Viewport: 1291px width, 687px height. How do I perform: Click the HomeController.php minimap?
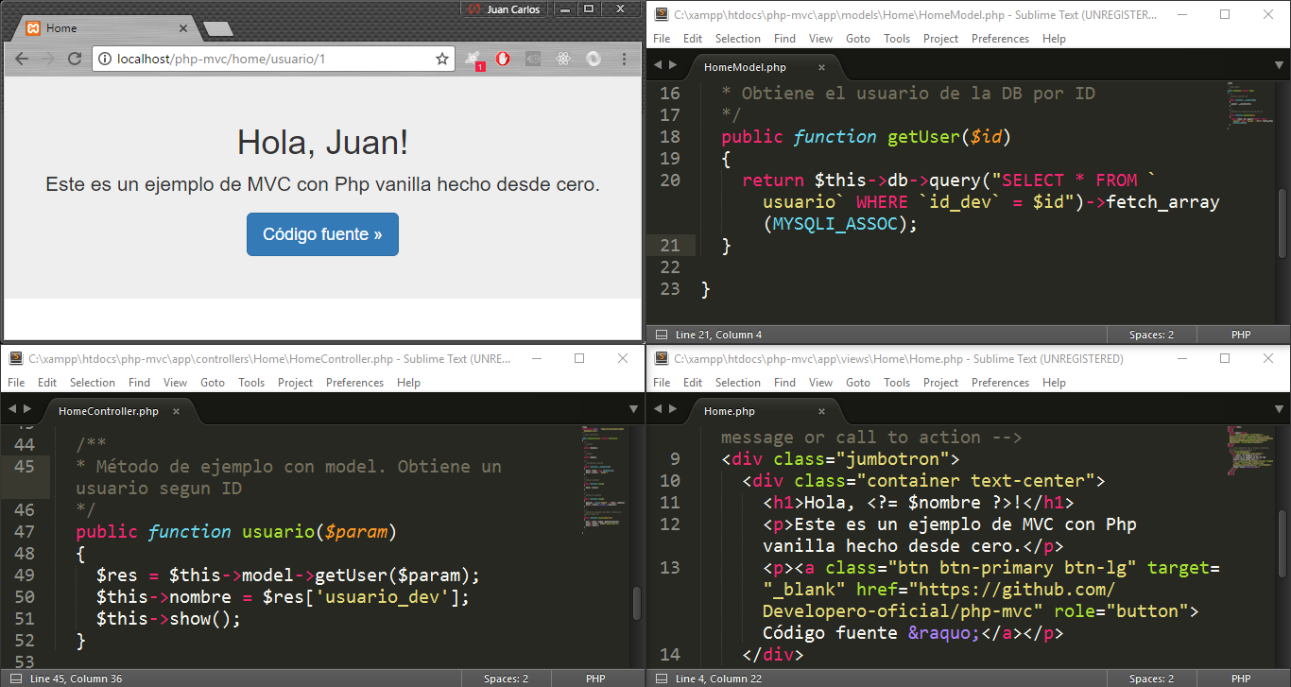(605, 482)
